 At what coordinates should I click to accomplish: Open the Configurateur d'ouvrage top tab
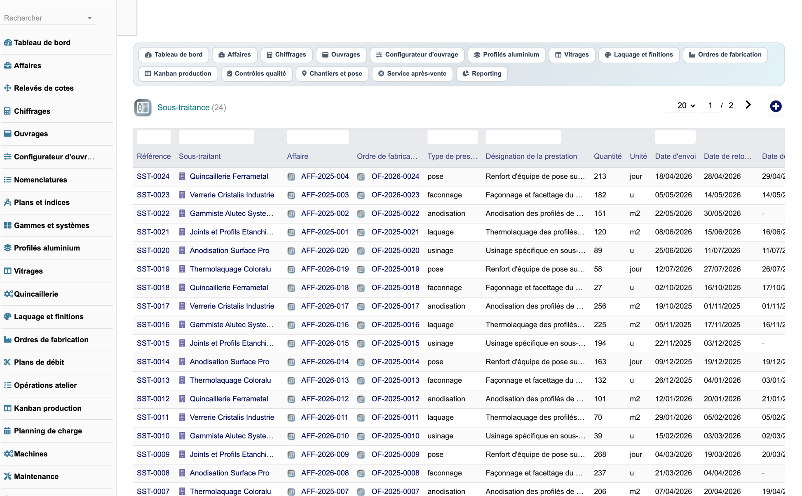(417, 55)
